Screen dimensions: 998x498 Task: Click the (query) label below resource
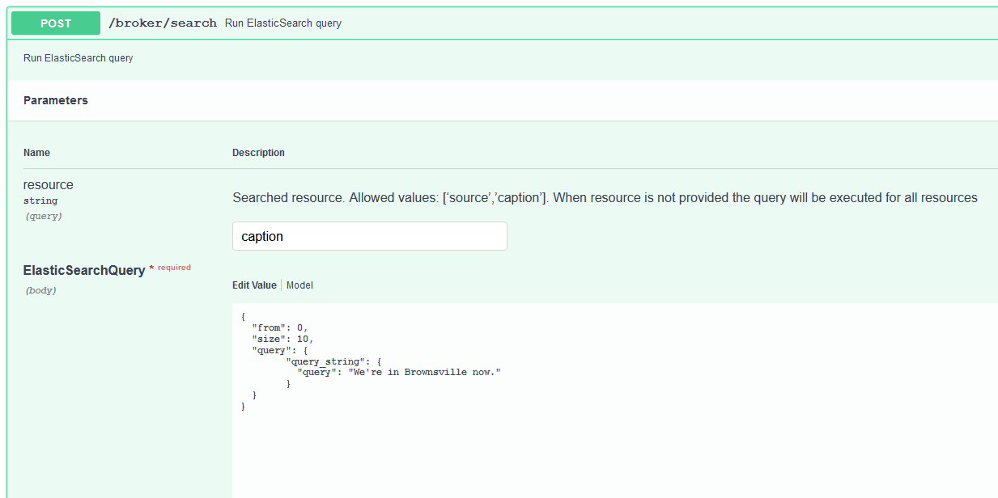point(43,216)
